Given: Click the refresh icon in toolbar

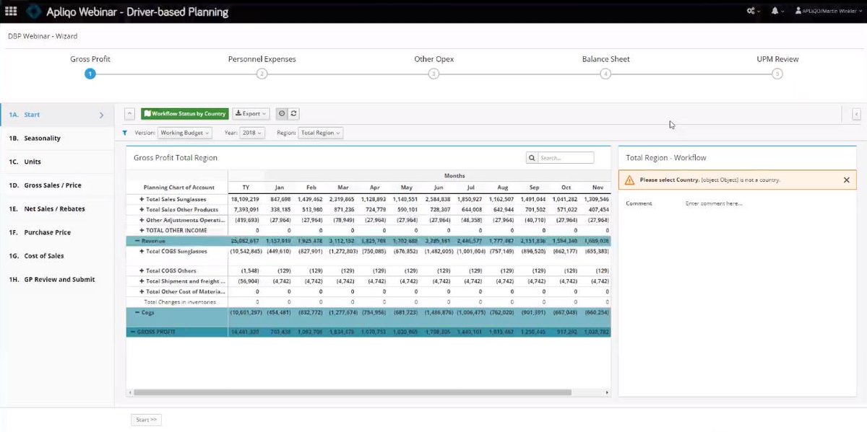Looking at the screenshot, I should point(293,113).
